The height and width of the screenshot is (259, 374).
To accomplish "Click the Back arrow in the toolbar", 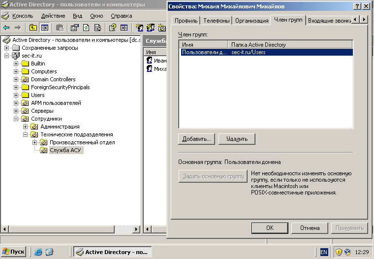I will (6, 28).
